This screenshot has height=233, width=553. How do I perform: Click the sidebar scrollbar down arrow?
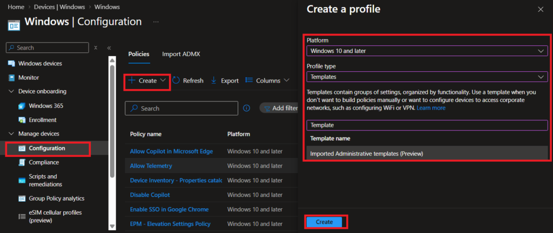pyautogui.click(x=112, y=226)
